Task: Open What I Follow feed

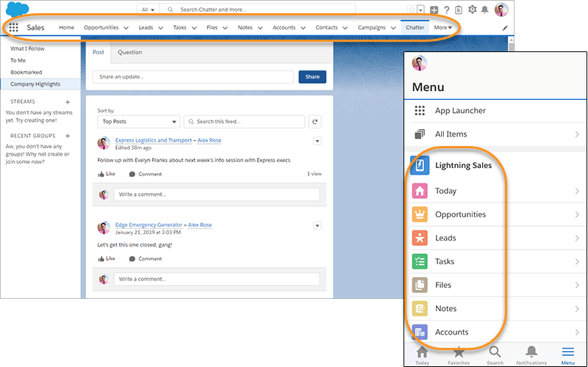Action: click(x=27, y=48)
